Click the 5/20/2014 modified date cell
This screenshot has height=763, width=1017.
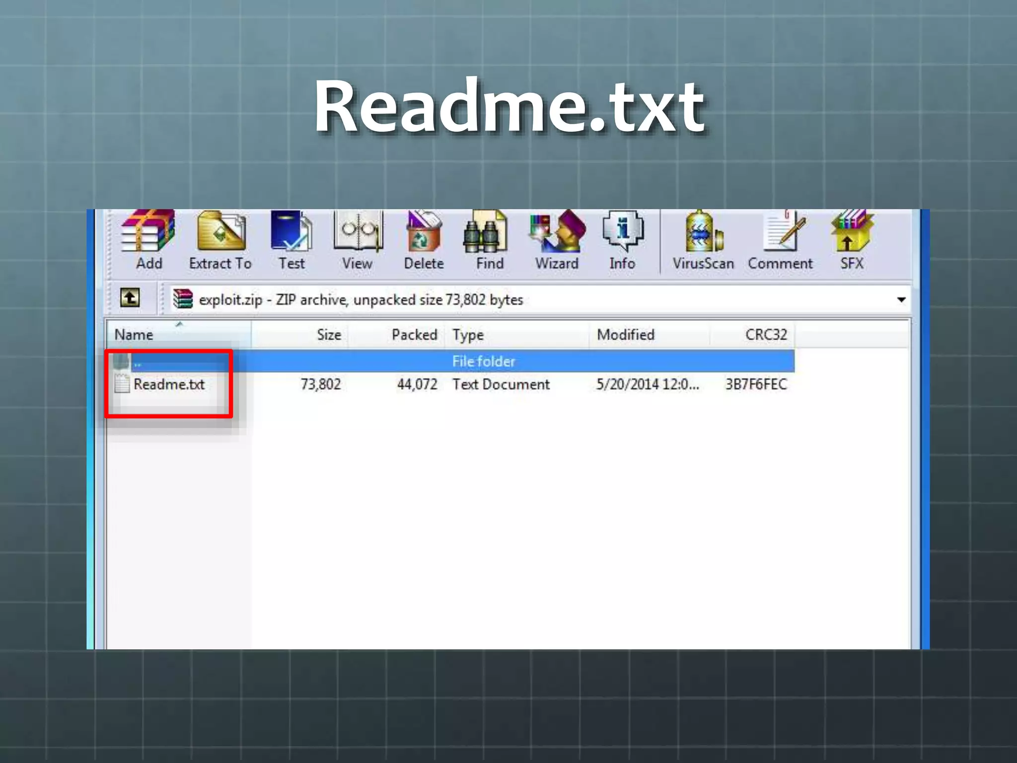(x=648, y=384)
